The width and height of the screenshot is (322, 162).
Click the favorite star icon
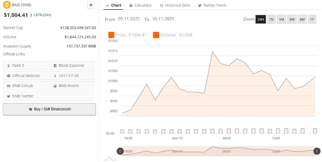click(x=91, y=5)
